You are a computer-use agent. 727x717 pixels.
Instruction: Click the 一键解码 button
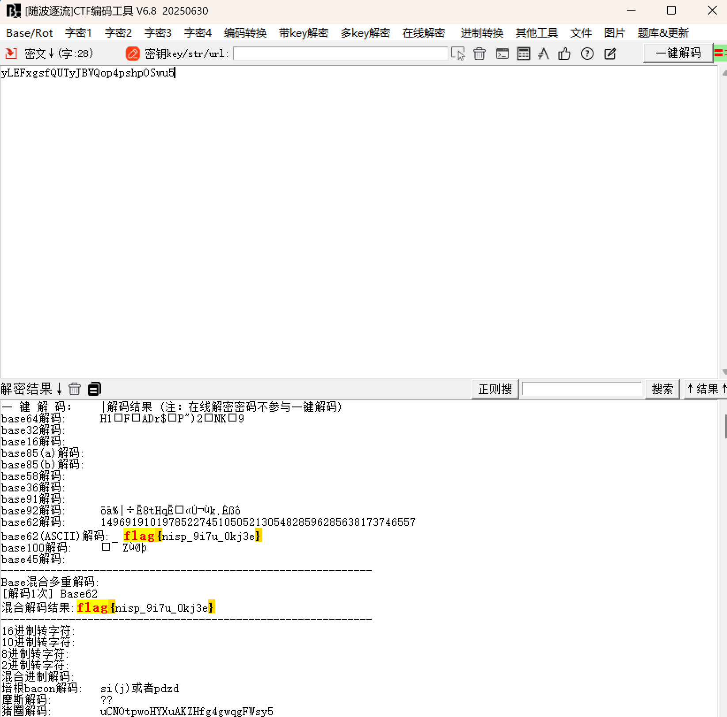pos(678,53)
